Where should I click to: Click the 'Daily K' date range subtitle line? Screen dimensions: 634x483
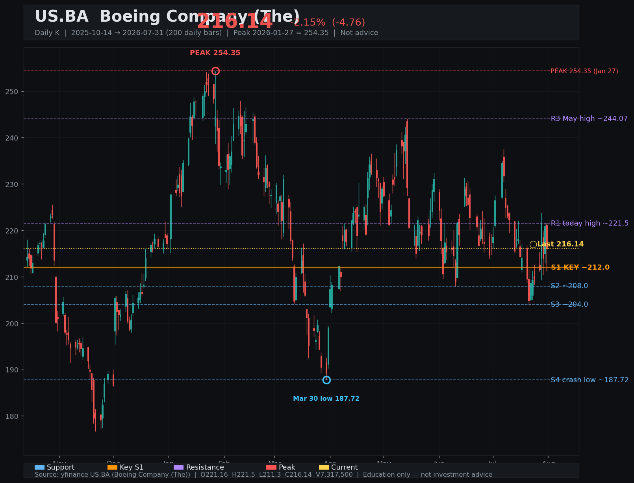tap(206, 33)
